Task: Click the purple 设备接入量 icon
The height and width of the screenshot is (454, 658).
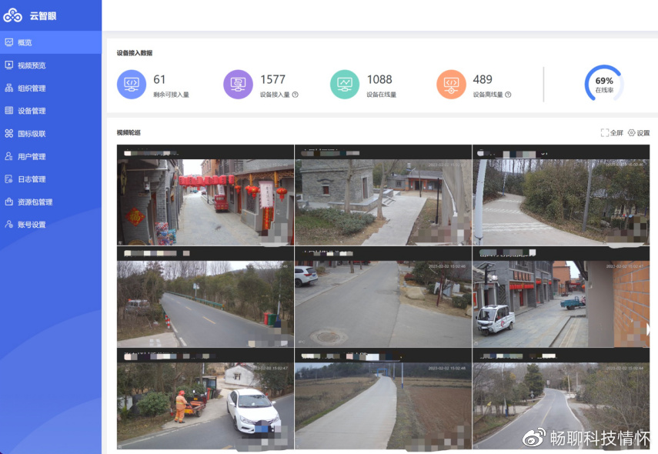Action: point(238,85)
